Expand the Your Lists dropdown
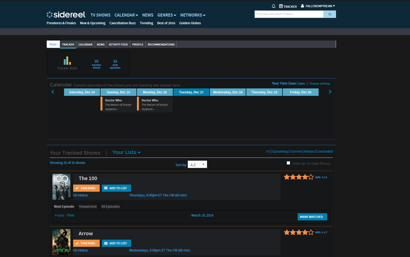 (x=126, y=152)
